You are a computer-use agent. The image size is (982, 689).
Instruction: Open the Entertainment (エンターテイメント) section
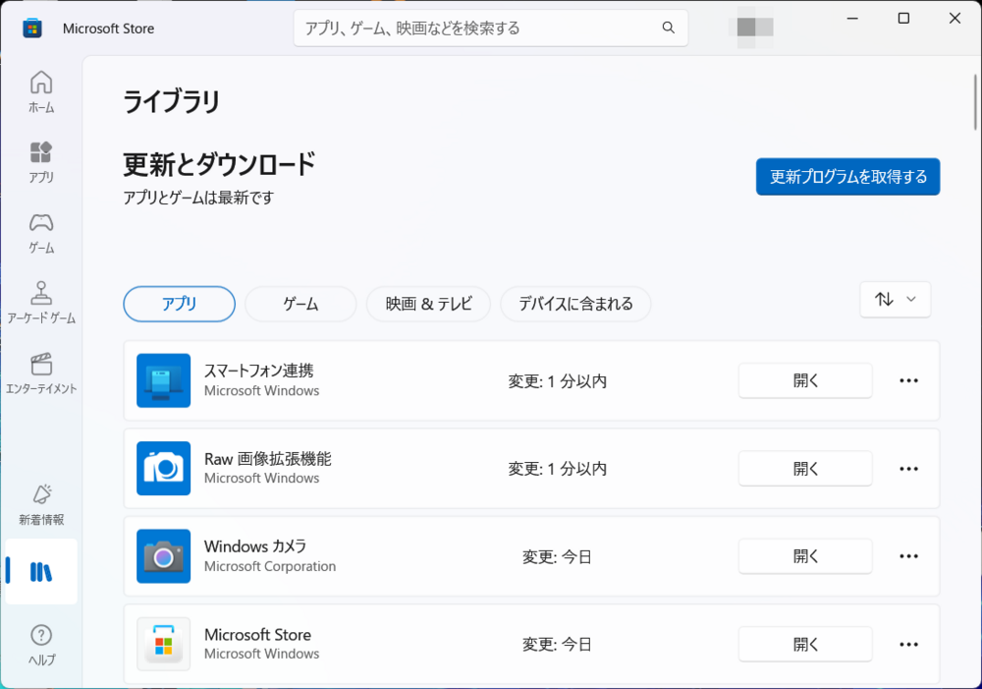41,373
